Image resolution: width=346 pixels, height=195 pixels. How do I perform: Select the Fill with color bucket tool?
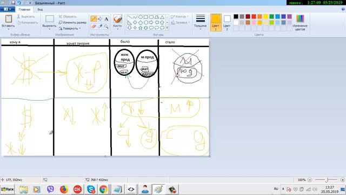pos(100,19)
